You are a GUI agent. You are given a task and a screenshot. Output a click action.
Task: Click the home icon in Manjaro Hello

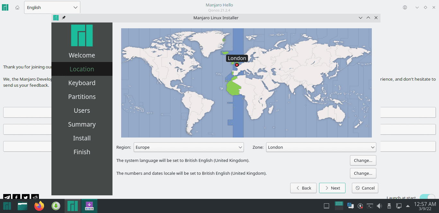tap(17, 7)
